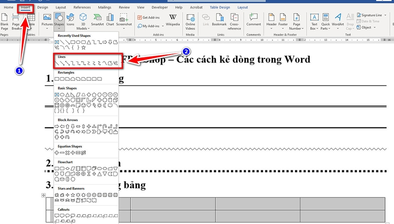This screenshot has height=224, width=394.
Task: Insert a Blank Page
Action: 4,22
